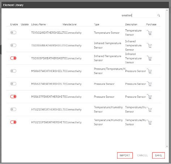Click 'Pressure Sensor' description in MS8607 row

136,71
